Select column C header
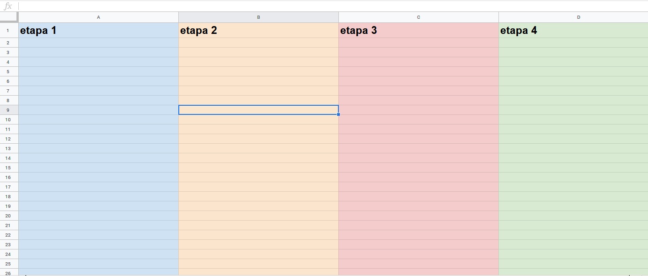Viewport: 648px width, 276px height. pyautogui.click(x=418, y=17)
